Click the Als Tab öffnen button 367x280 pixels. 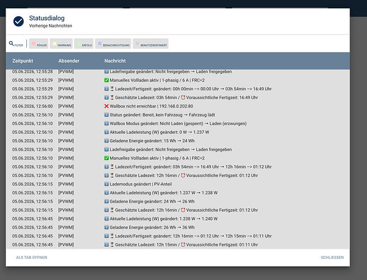[x=31, y=258]
